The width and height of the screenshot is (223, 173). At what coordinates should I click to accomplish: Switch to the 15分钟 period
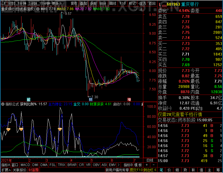44,3
